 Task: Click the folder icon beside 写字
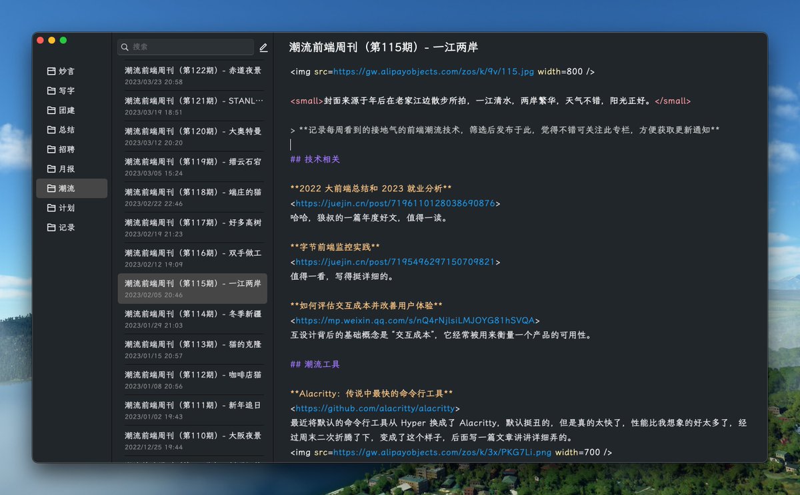pyautogui.click(x=50, y=91)
